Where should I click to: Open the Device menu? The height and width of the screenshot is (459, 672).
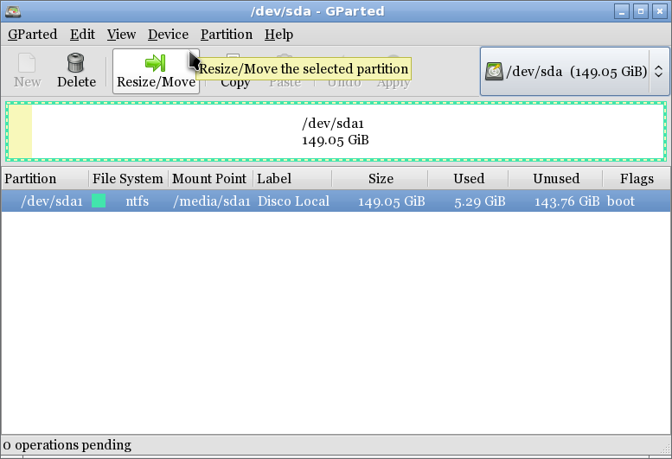pos(168,35)
